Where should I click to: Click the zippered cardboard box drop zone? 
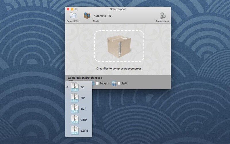119,46
